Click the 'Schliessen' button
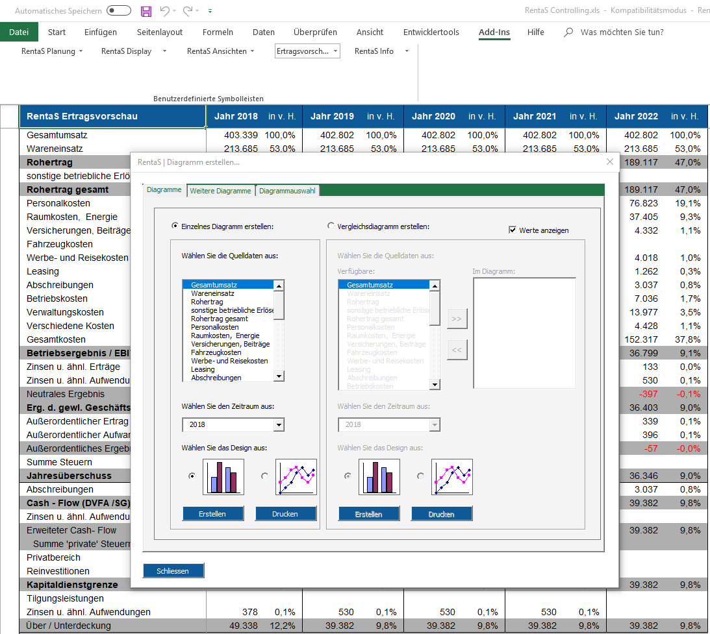Image resolution: width=710 pixels, height=634 pixels. 173,570
